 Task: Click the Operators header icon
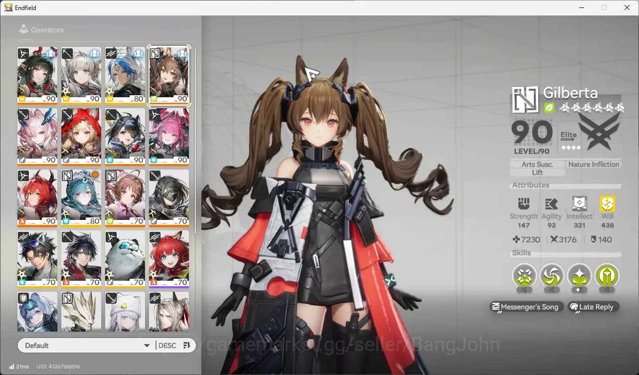coord(23,30)
